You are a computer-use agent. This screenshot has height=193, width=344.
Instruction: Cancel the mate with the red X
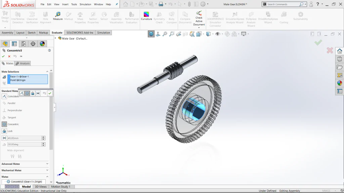[9, 56]
